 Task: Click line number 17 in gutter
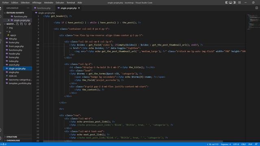[38, 67]
